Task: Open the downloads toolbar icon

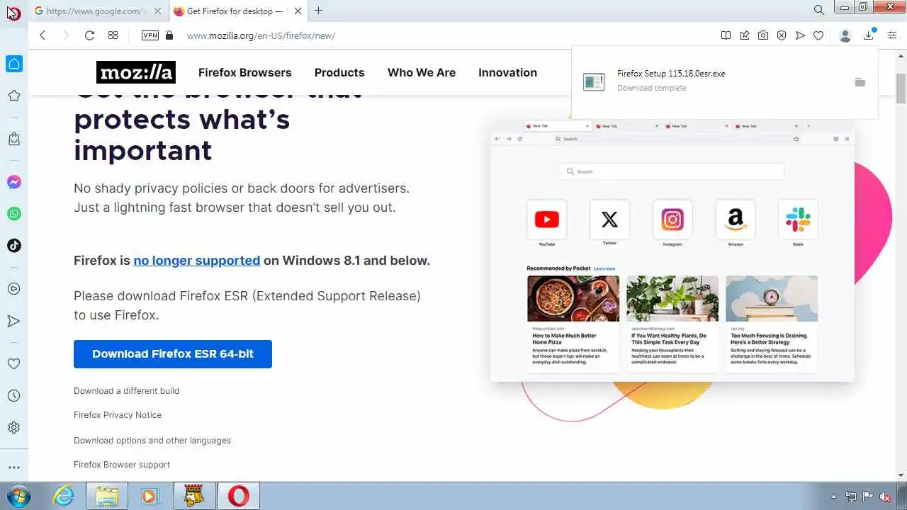Action: click(x=869, y=35)
